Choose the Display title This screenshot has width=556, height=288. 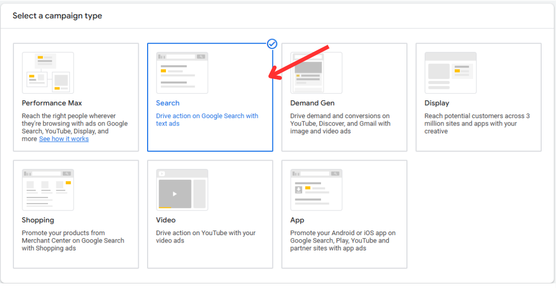click(437, 103)
